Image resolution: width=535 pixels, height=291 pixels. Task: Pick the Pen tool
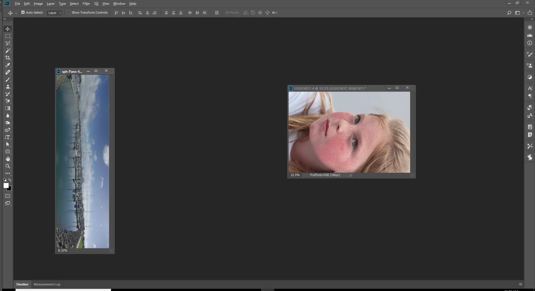point(8,130)
